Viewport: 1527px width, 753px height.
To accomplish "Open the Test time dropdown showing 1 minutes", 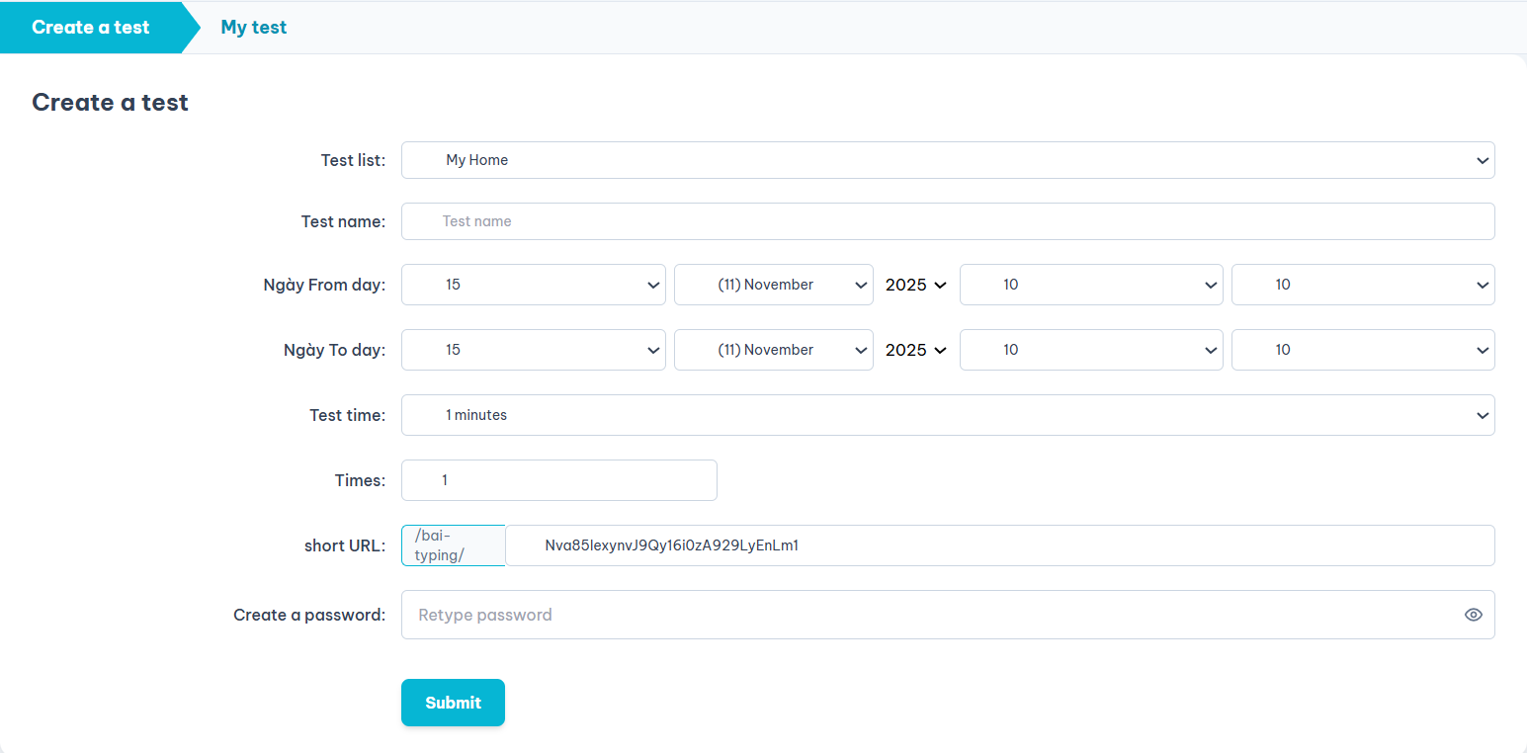I will (947, 414).
